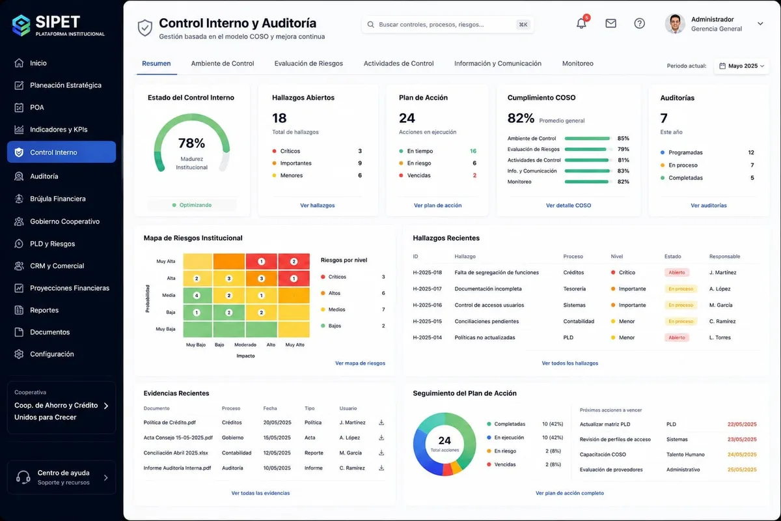Switch to the Monitoreo tab

point(578,64)
